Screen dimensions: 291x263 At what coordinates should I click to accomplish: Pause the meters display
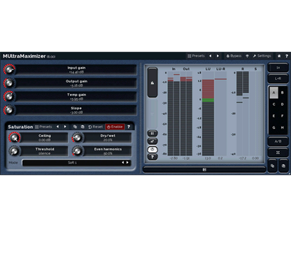(x=152, y=134)
